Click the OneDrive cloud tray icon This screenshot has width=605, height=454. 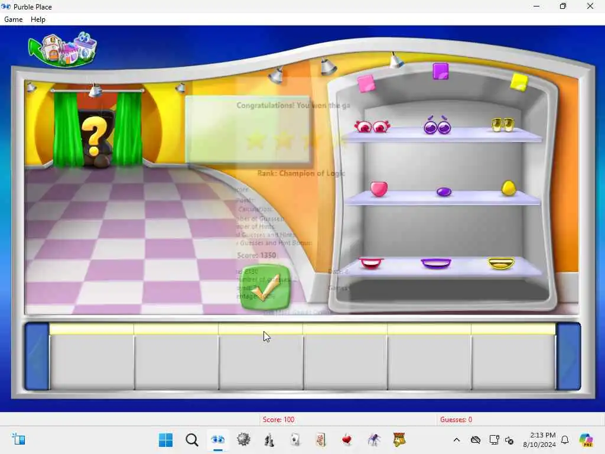(x=476, y=440)
